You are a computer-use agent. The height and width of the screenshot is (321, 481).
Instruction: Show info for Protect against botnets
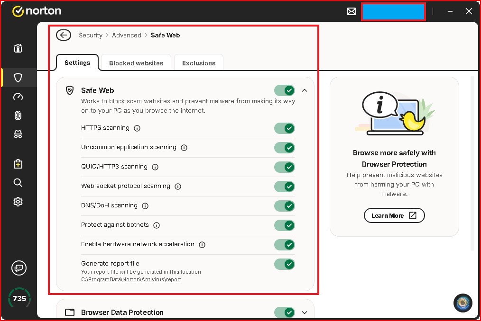(157, 225)
